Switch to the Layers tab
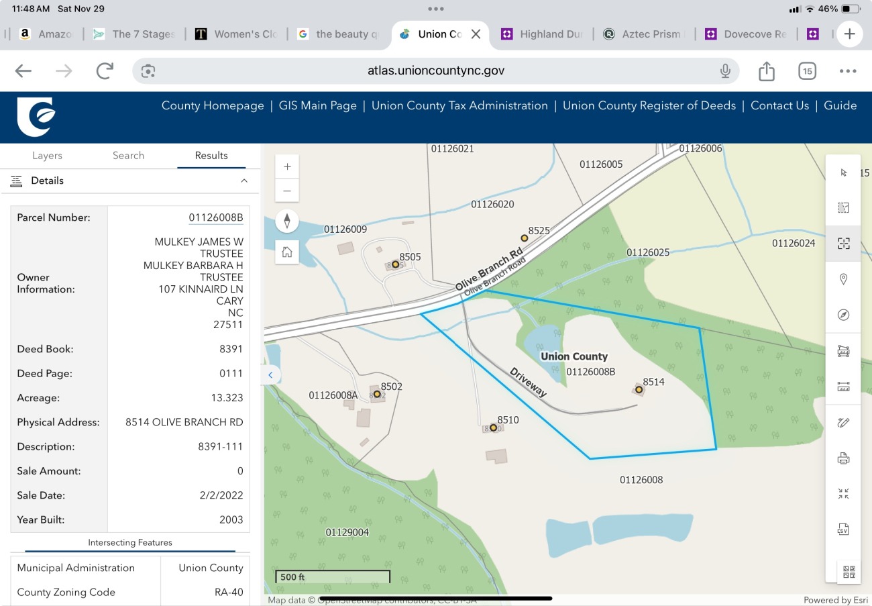The height and width of the screenshot is (606, 872). (47, 155)
